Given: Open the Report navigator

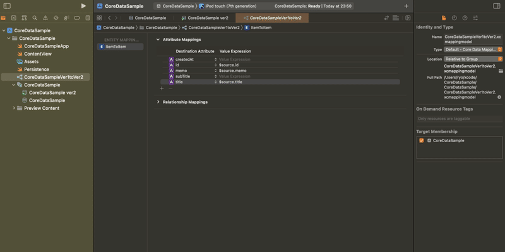Looking at the screenshot, I should (88, 18).
